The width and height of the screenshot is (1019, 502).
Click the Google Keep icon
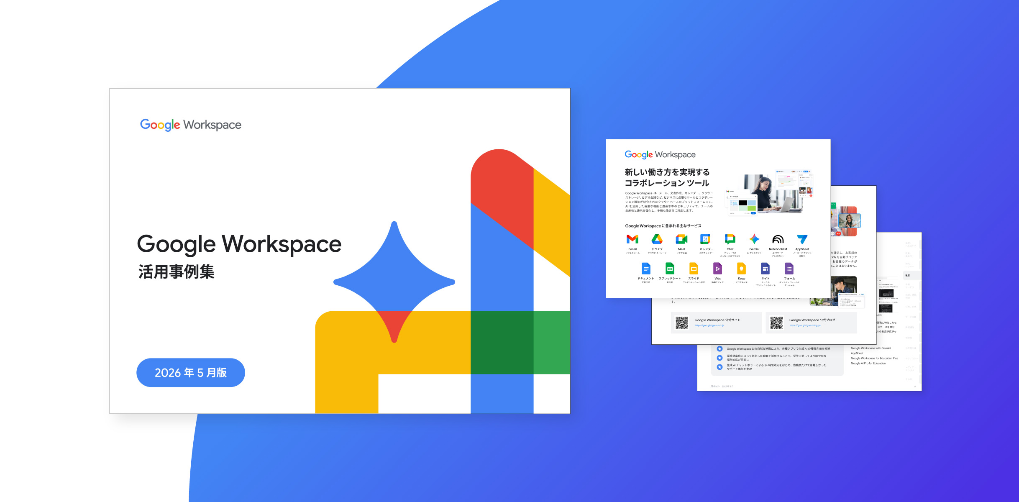pos(741,269)
